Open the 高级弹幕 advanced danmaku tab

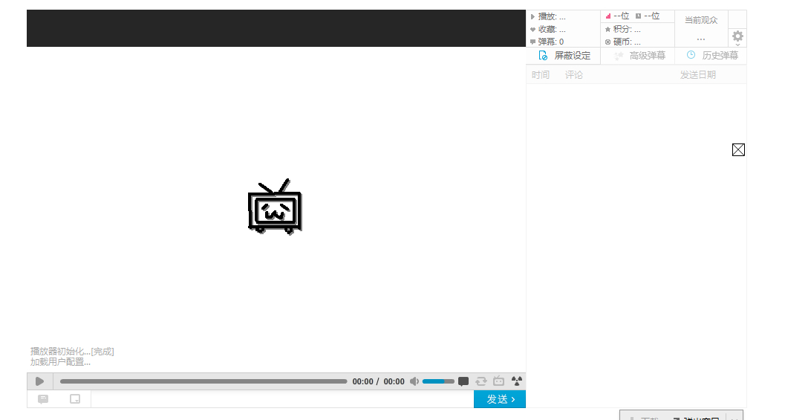tap(638, 56)
